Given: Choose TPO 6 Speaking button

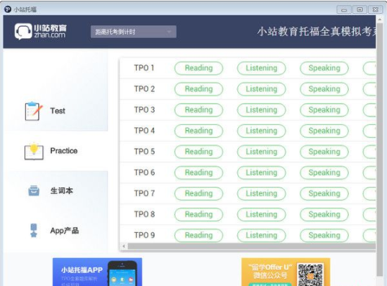Looking at the screenshot, I should coord(324,172).
